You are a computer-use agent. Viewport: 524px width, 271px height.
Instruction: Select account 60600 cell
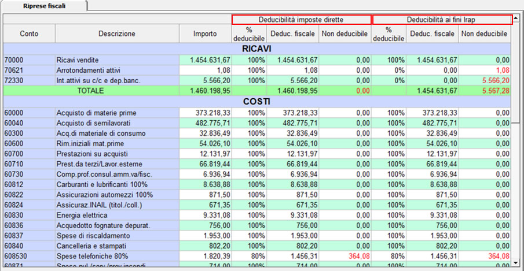29,144
